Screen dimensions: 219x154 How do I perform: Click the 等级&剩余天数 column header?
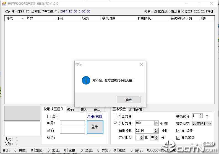184,18
